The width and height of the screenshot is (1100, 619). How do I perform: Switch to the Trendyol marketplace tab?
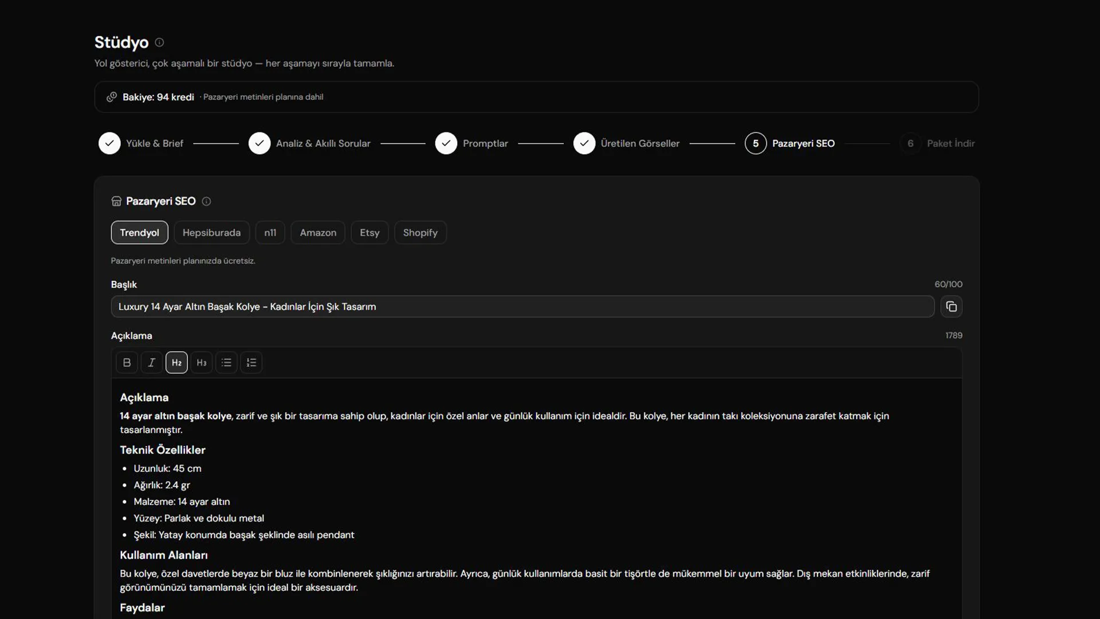click(x=139, y=232)
